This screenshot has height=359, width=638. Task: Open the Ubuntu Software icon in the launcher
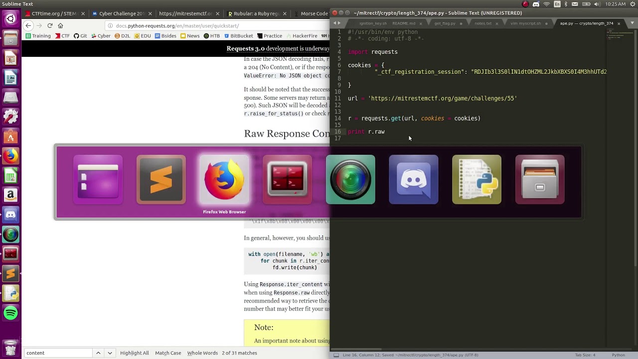(10, 137)
